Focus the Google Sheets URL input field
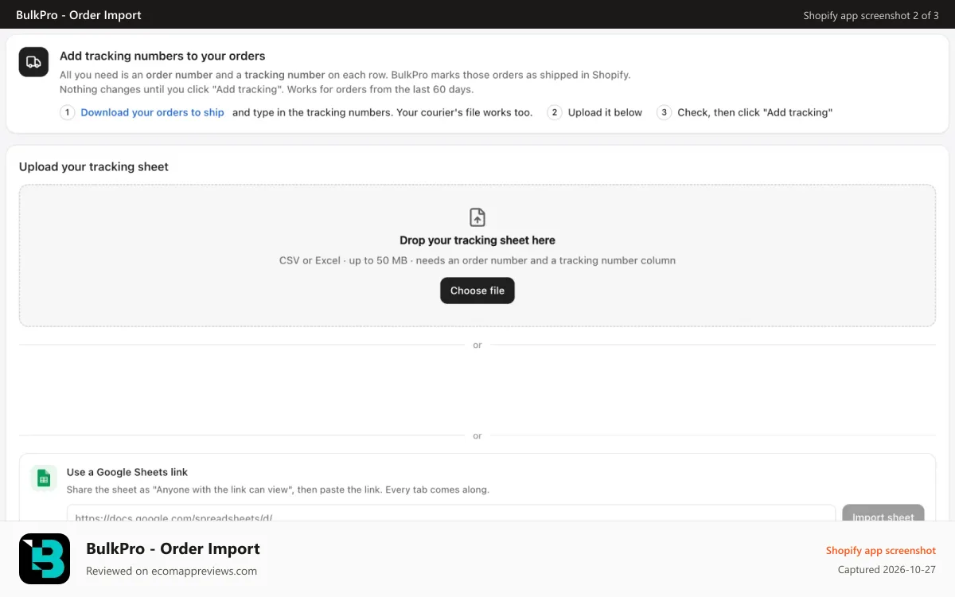955x597 pixels. 451,514
